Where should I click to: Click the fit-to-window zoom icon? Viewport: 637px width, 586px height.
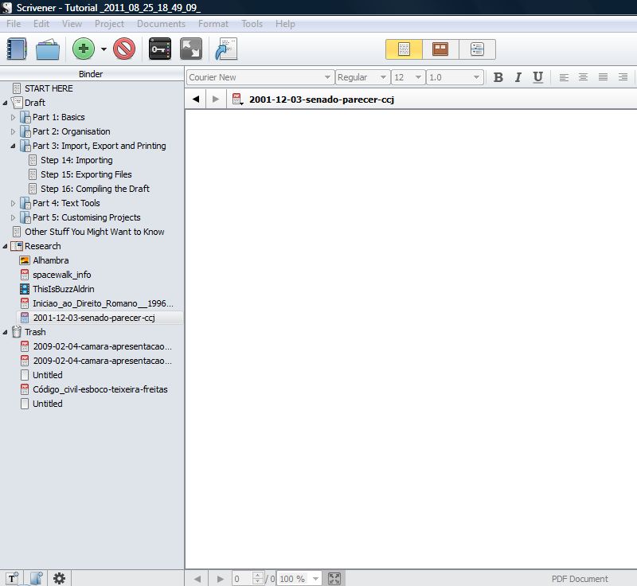coord(334,579)
